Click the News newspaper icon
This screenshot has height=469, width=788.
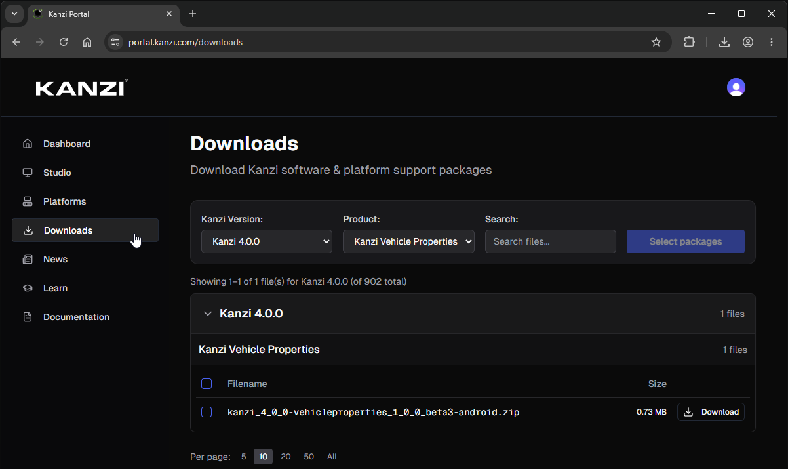[28, 259]
